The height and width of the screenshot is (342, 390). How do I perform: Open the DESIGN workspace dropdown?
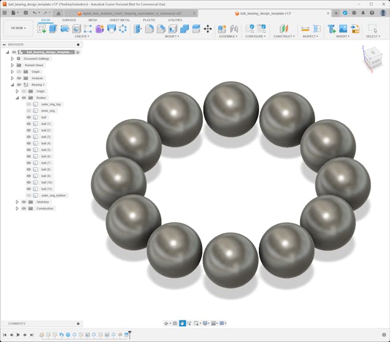[18, 28]
